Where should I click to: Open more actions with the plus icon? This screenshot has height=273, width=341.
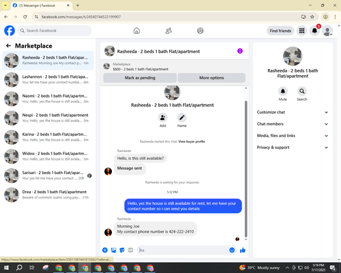[105, 250]
